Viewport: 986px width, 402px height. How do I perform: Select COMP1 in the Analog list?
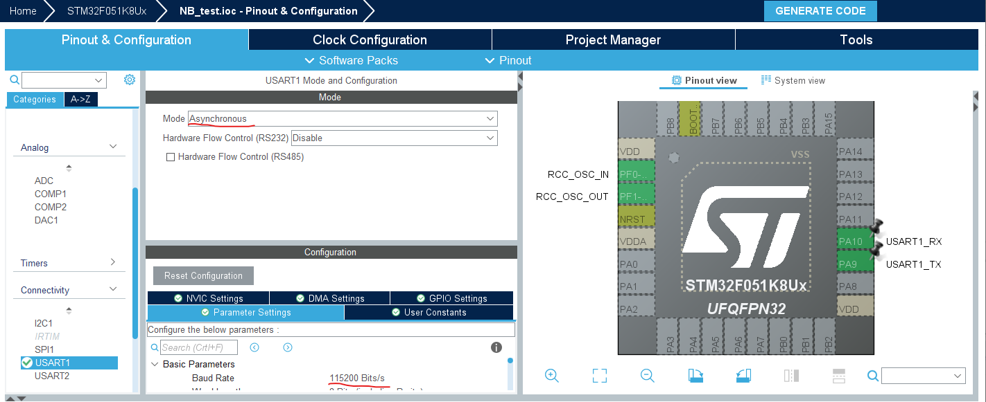click(x=51, y=194)
